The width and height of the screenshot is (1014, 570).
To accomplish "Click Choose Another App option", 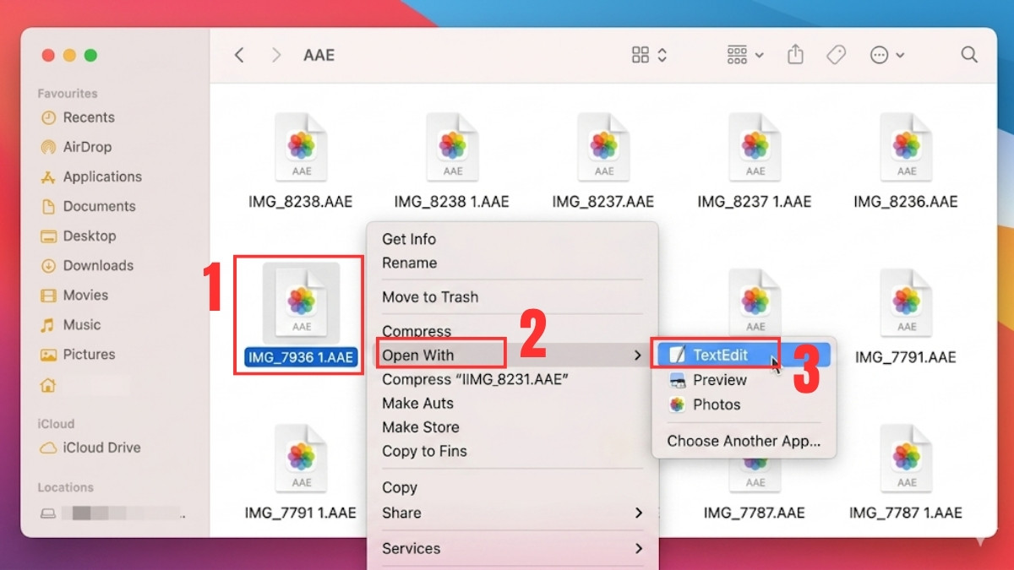I will (x=744, y=441).
